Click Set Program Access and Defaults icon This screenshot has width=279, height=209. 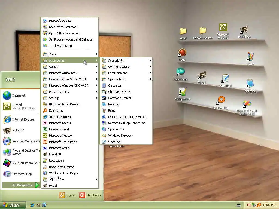pos(45,39)
